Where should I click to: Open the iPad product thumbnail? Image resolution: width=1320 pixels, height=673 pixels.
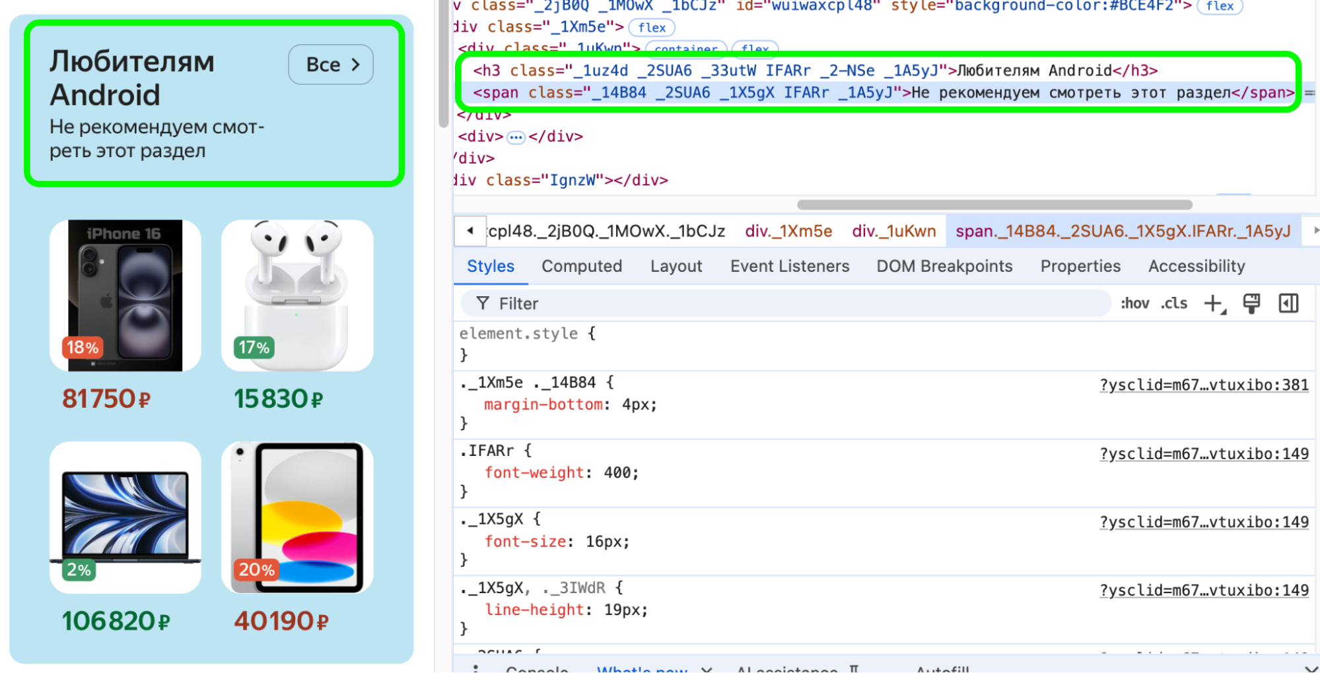pos(297,517)
